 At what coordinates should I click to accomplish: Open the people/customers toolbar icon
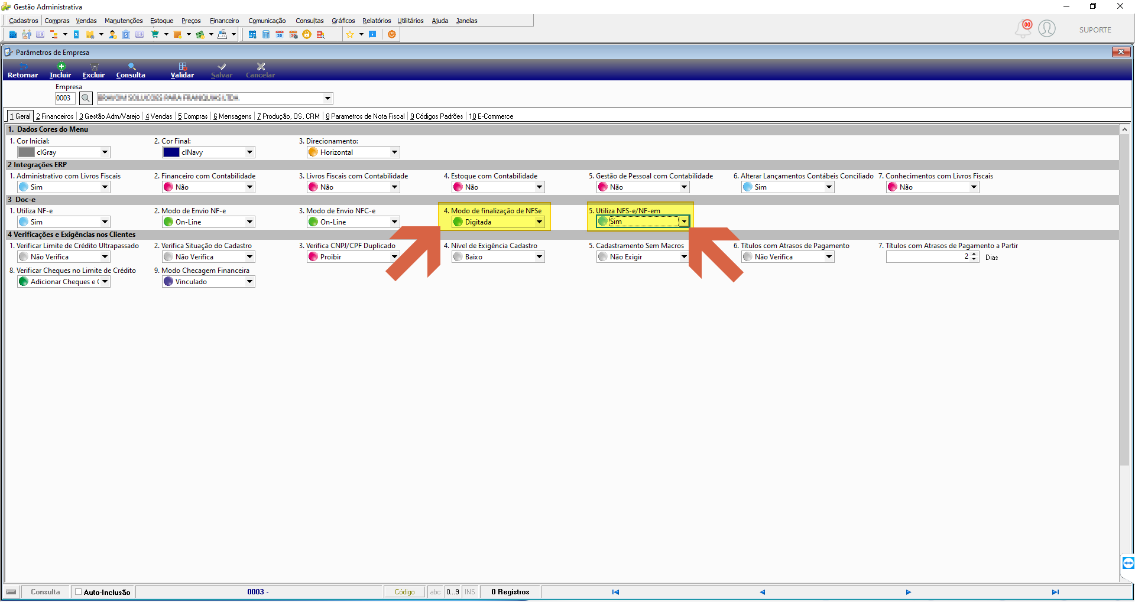(x=27, y=34)
